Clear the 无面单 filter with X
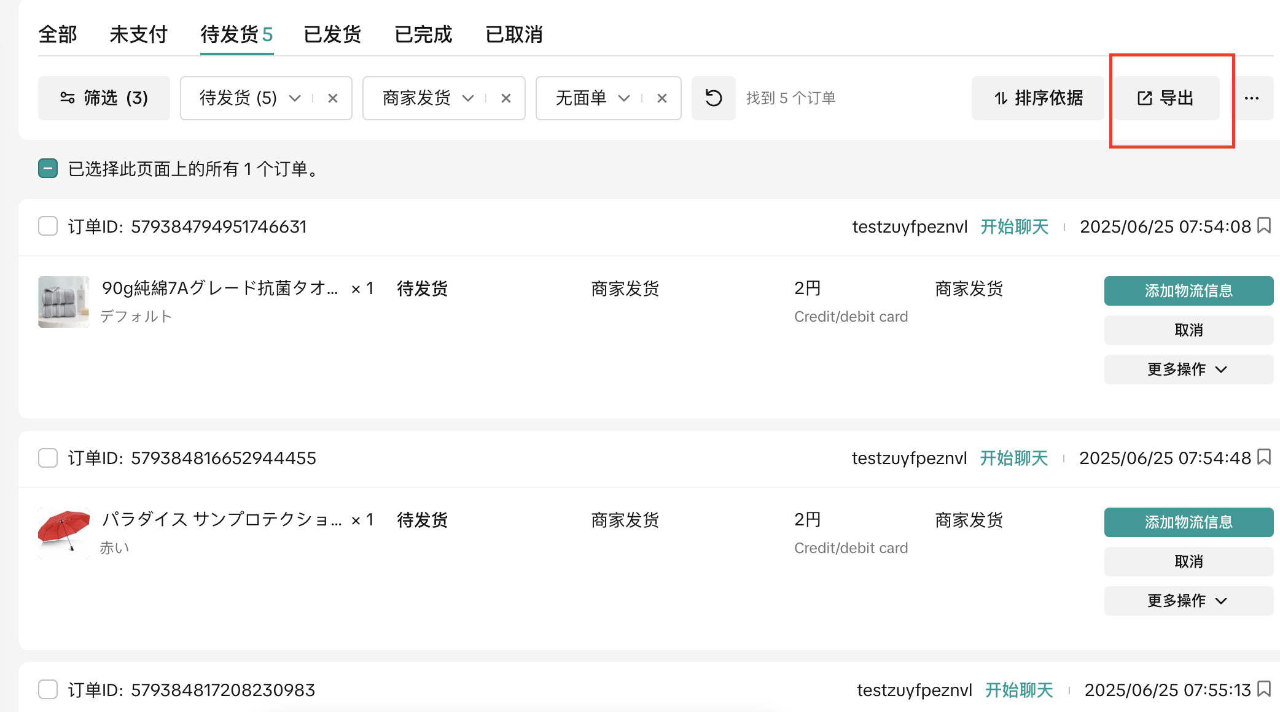This screenshot has width=1280, height=712. (x=661, y=98)
